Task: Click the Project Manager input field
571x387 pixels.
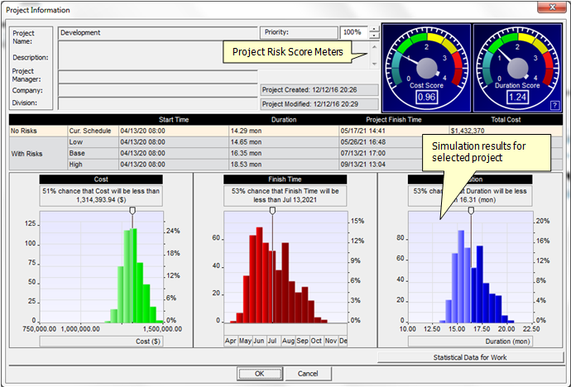Action: tap(157, 76)
